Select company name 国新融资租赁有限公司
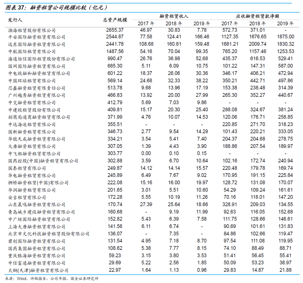The image size is (303, 283). pyautogui.click(x=32, y=132)
